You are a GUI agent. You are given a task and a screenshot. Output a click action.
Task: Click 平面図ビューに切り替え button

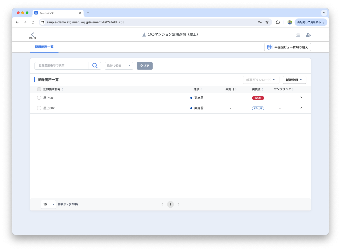click(x=288, y=47)
